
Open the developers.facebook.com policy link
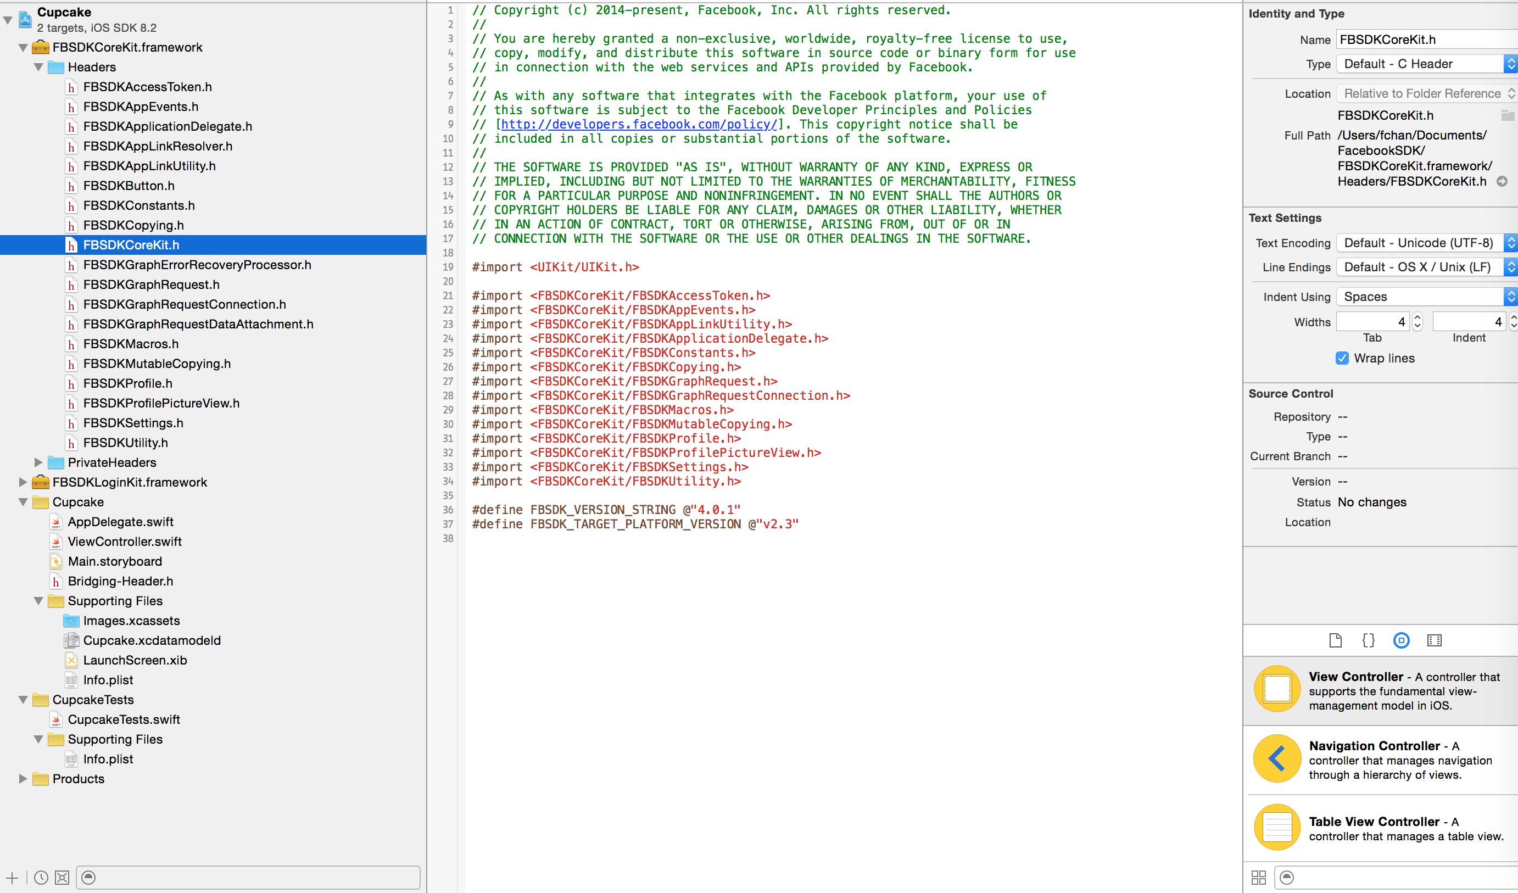point(639,124)
